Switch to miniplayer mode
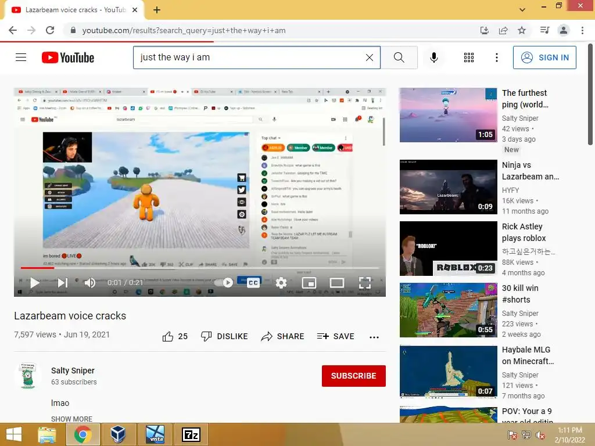The height and width of the screenshot is (446, 595). pyautogui.click(x=309, y=283)
